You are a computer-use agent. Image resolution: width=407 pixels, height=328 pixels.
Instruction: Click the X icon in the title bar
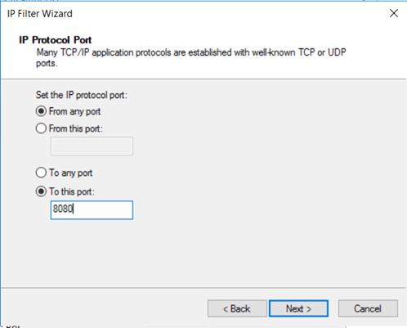pyautogui.click(x=394, y=13)
